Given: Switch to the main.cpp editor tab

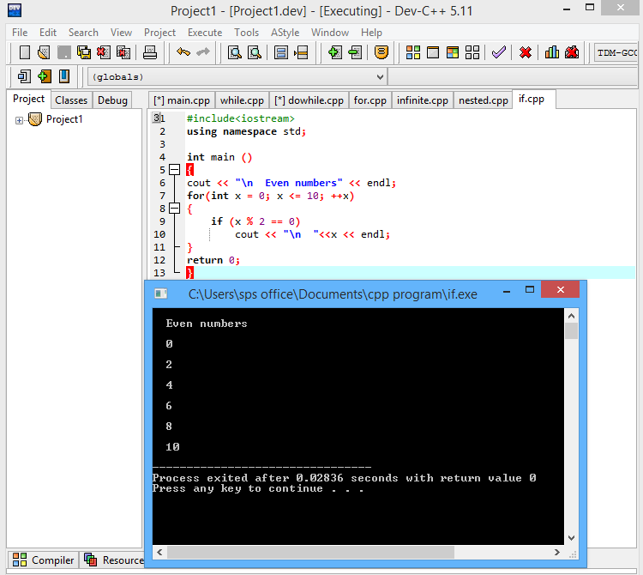Looking at the screenshot, I should 181,100.
